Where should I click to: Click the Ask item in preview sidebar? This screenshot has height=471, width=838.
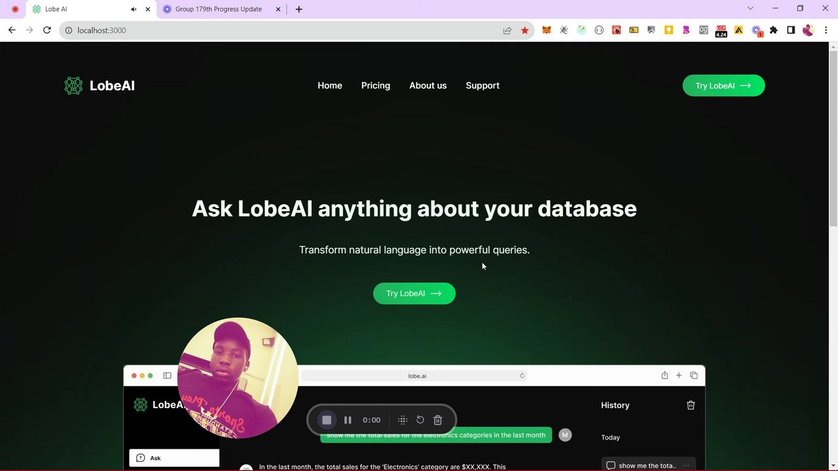click(x=174, y=458)
